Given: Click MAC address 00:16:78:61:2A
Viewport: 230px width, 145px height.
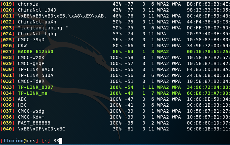Looking at the screenshot, I should tap(208, 52).
